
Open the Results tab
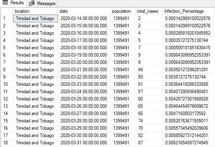13,3
